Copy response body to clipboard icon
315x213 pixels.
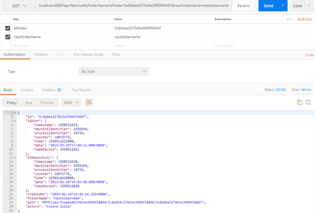pos(299,103)
